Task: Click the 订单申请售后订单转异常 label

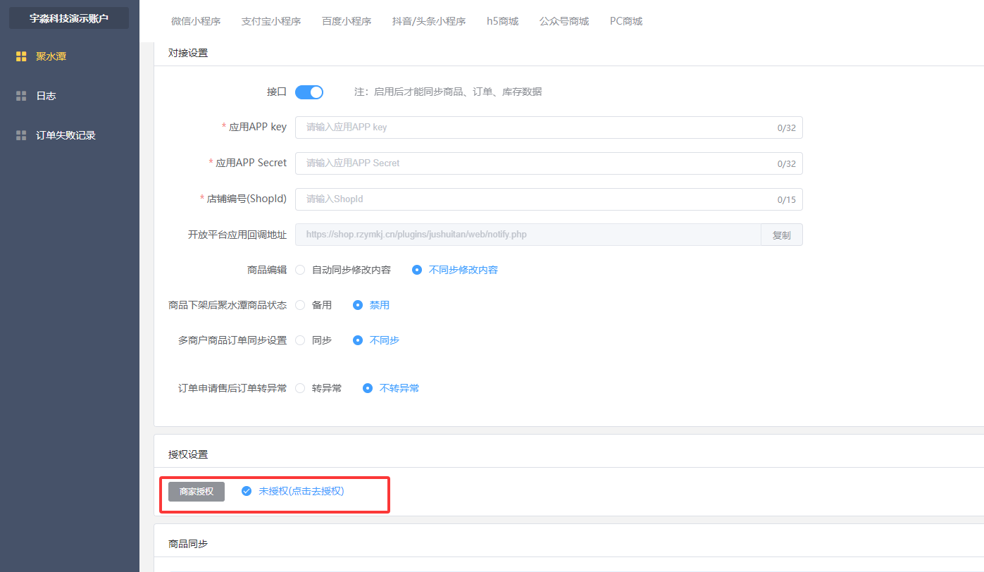Action: pyautogui.click(x=232, y=388)
